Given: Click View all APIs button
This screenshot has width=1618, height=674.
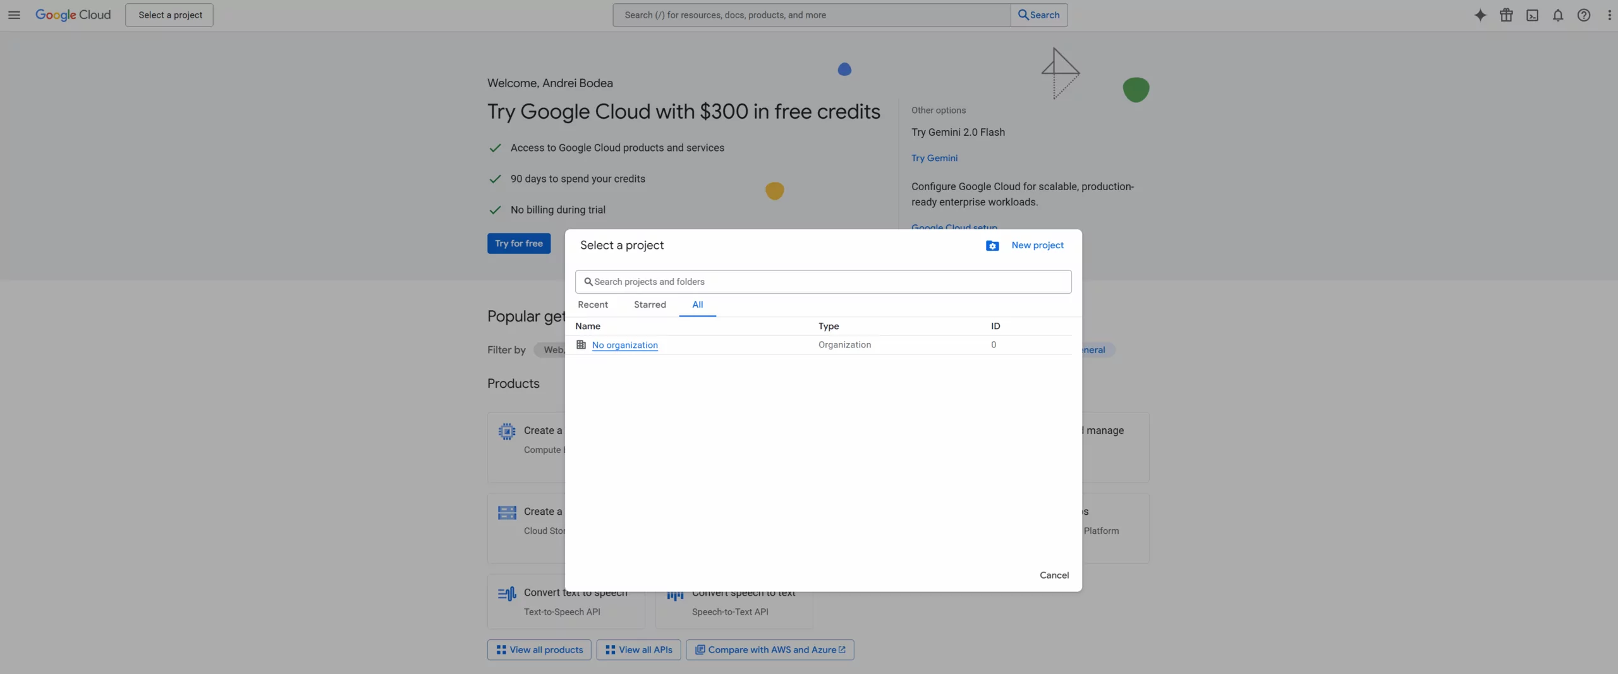Looking at the screenshot, I should point(638,650).
